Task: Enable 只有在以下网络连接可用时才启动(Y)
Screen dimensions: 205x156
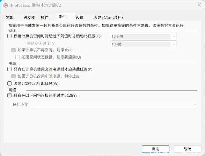Action: [x=10, y=95]
